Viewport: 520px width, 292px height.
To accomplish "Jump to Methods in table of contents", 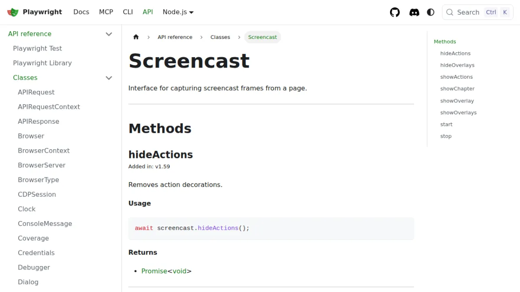I will [x=445, y=42].
